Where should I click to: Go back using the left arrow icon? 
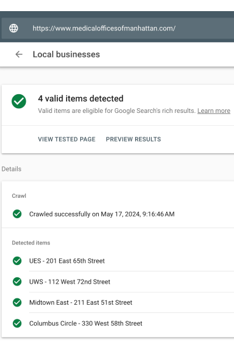tap(19, 54)
